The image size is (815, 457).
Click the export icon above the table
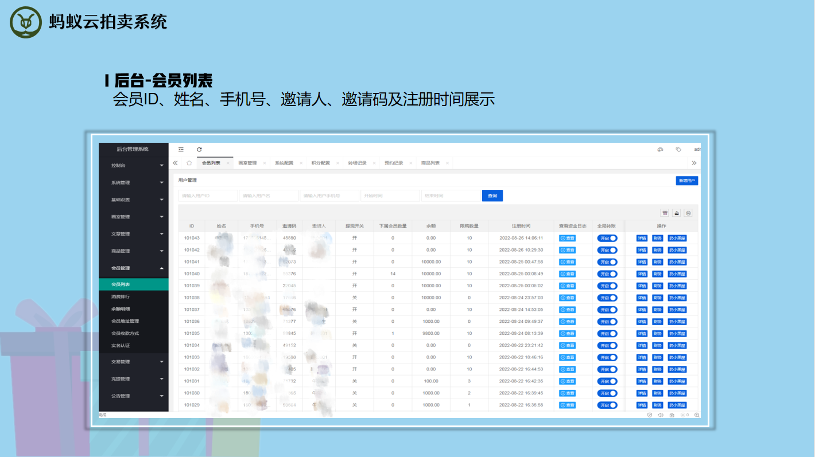tap(676, 213)
